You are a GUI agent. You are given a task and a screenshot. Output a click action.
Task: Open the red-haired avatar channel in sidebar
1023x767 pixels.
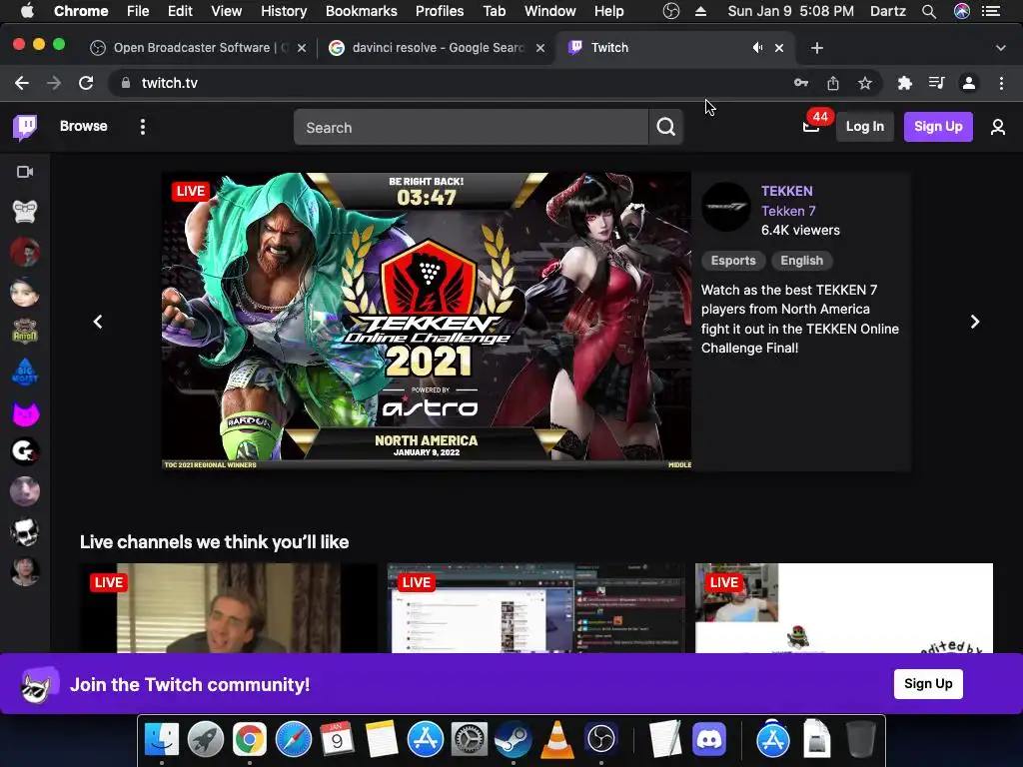tap(25, 252)
